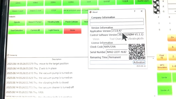Click the log scroll up arrow
This screenshot has height=99, width=176.
click(x=153, y=58)
